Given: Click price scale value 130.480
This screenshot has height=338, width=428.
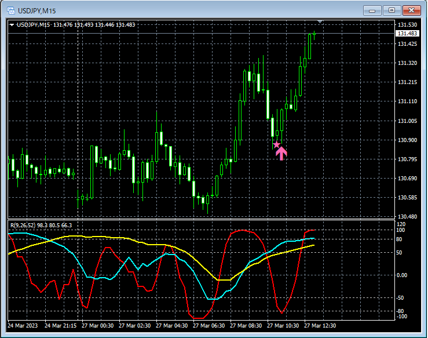Looking at the screenshot, I should click(408, 217).
